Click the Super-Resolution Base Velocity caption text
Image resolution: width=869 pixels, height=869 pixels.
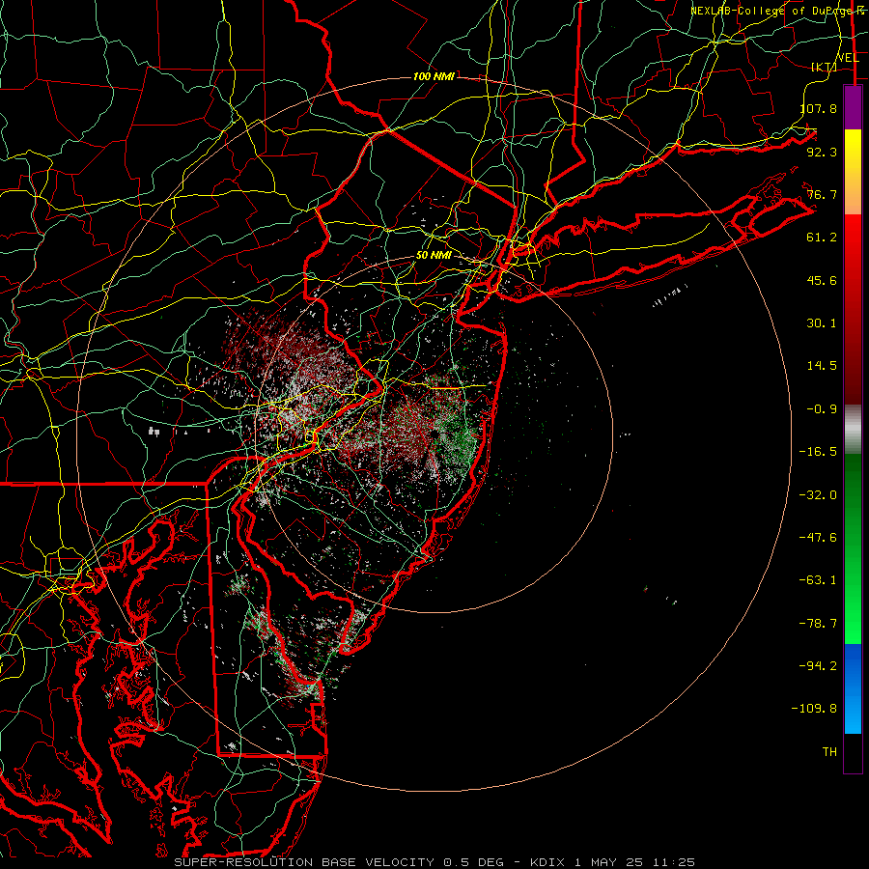(x=434, y=862)
